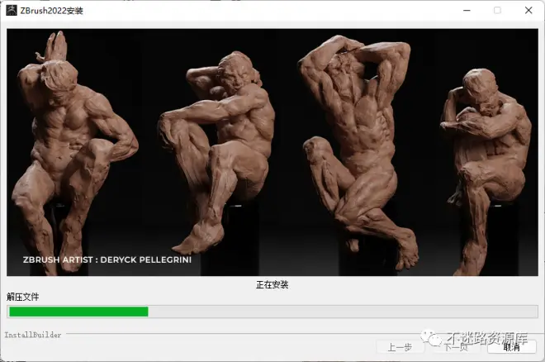Click the ZBrush2022安装 window title

coord(51,11)
